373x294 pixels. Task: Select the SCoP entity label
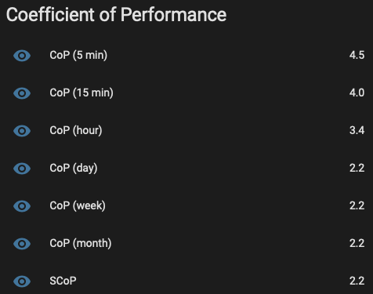coord(63,281)
